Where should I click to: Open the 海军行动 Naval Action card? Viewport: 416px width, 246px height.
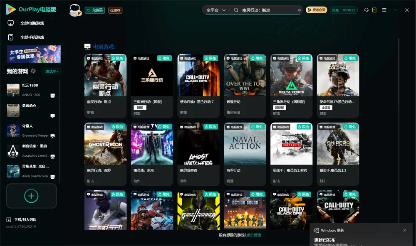point(245,154)
